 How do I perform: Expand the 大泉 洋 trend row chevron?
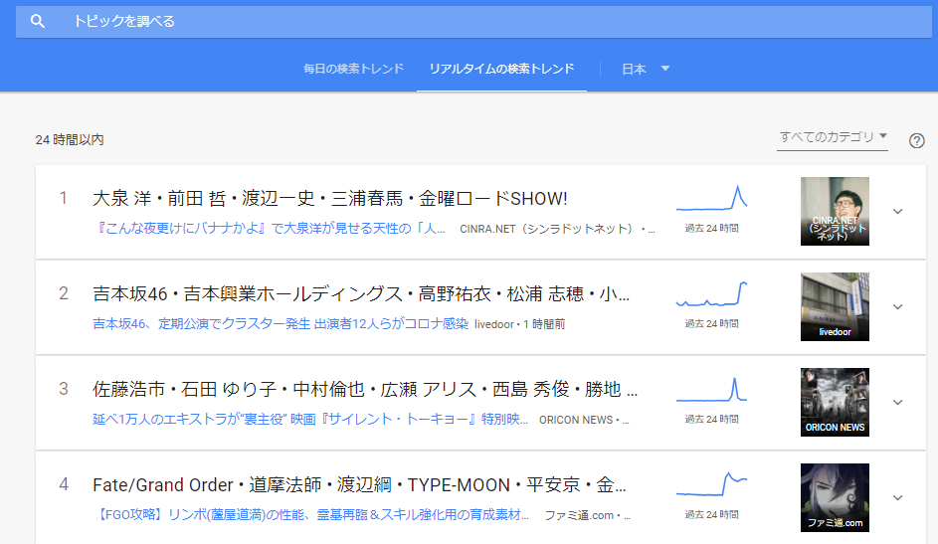click(x=897, y=212)
